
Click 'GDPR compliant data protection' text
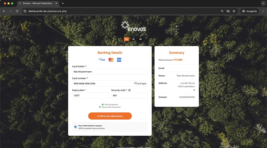pyautogui.click(x=91, y=128)
